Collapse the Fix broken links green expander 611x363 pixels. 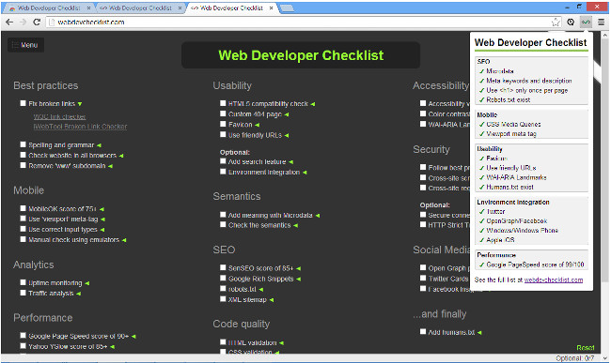tap(80, 104)
